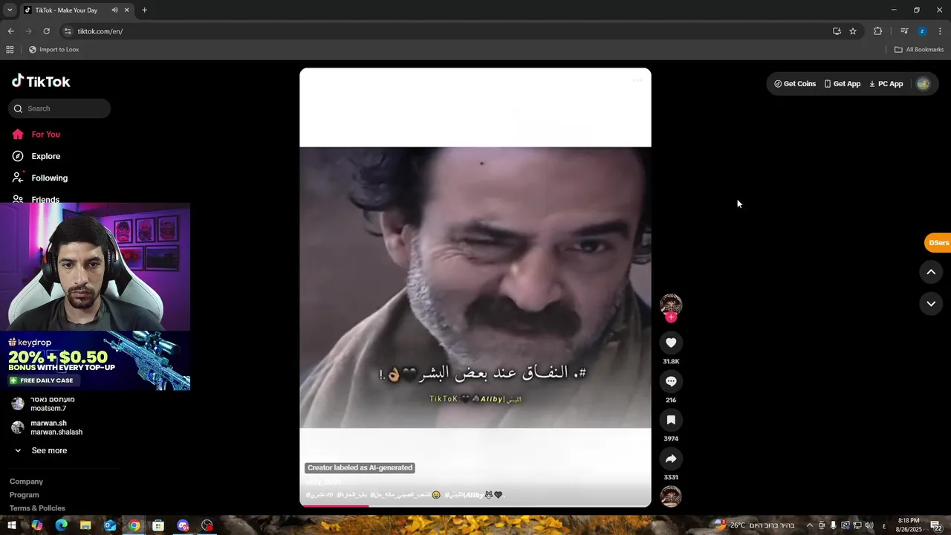
Task: Focus the TikTok Search field
Action: pyautogui.click(x=59, y=108)
